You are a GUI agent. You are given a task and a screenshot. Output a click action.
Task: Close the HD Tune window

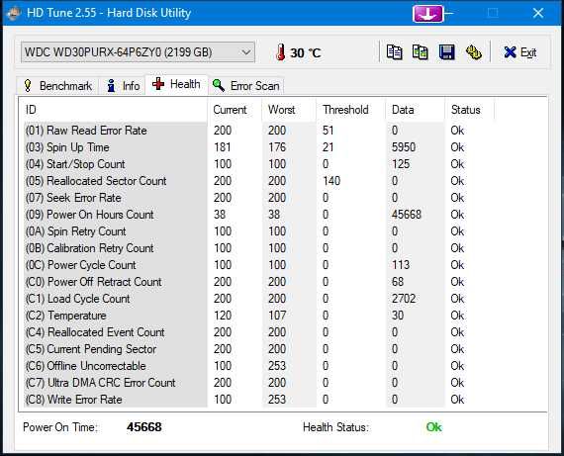coord(538,13)
